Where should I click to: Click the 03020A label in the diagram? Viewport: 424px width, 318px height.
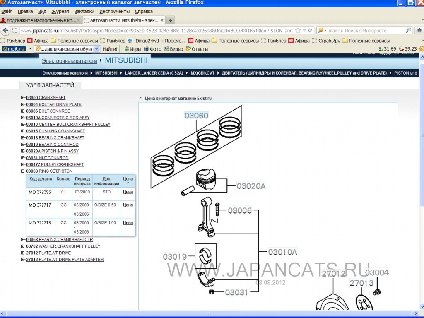251,186
